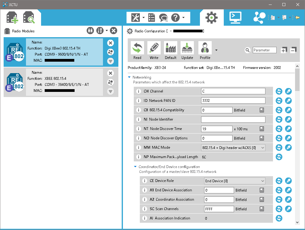Viewport: 305px width, 230px height.
Task: Open the Tools dropdown arrow
Action: coord(143,18)
